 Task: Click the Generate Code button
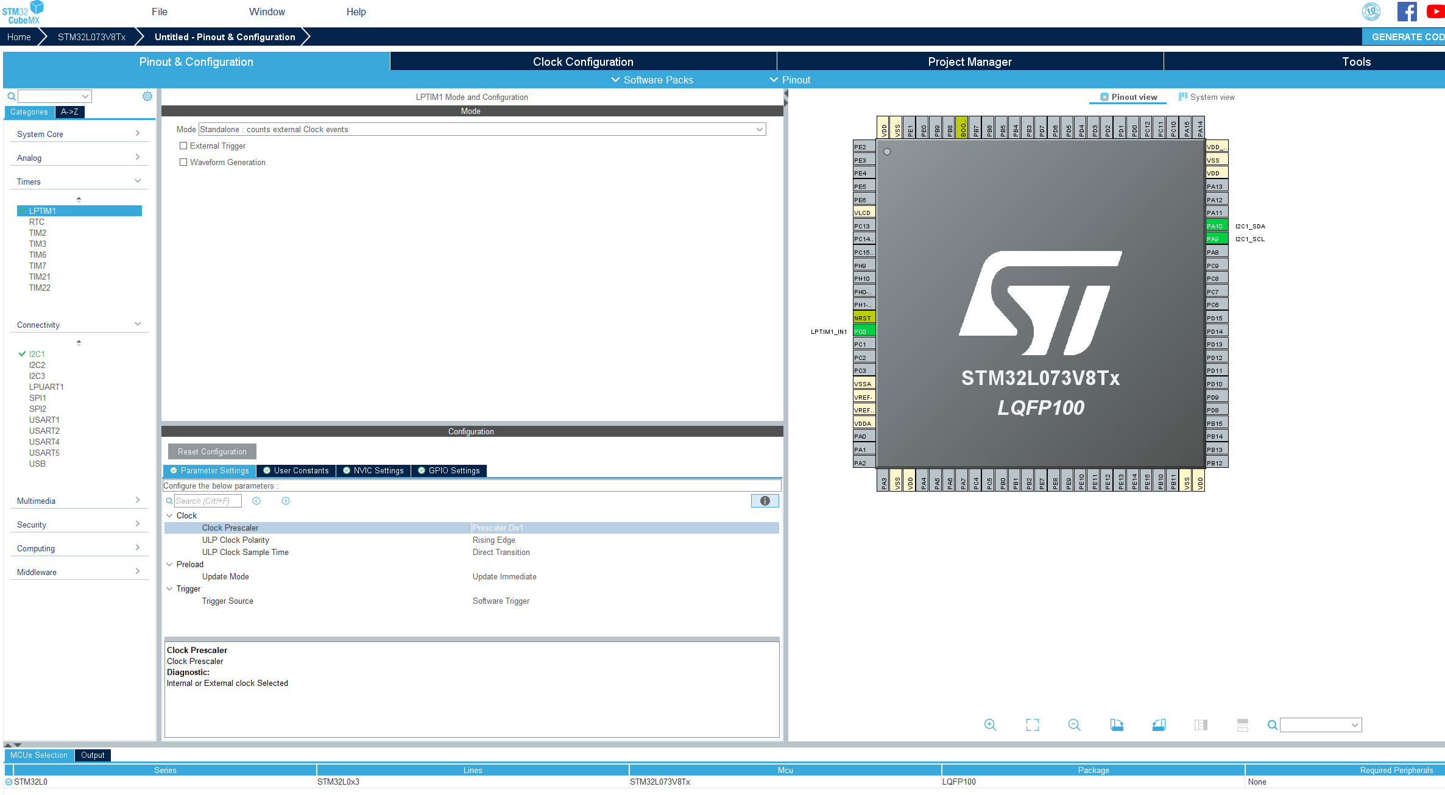coord(1404,37)
